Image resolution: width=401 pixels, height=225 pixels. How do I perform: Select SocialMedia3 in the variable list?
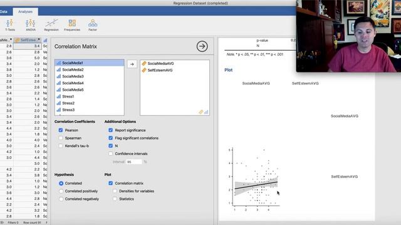click(89, 76)
